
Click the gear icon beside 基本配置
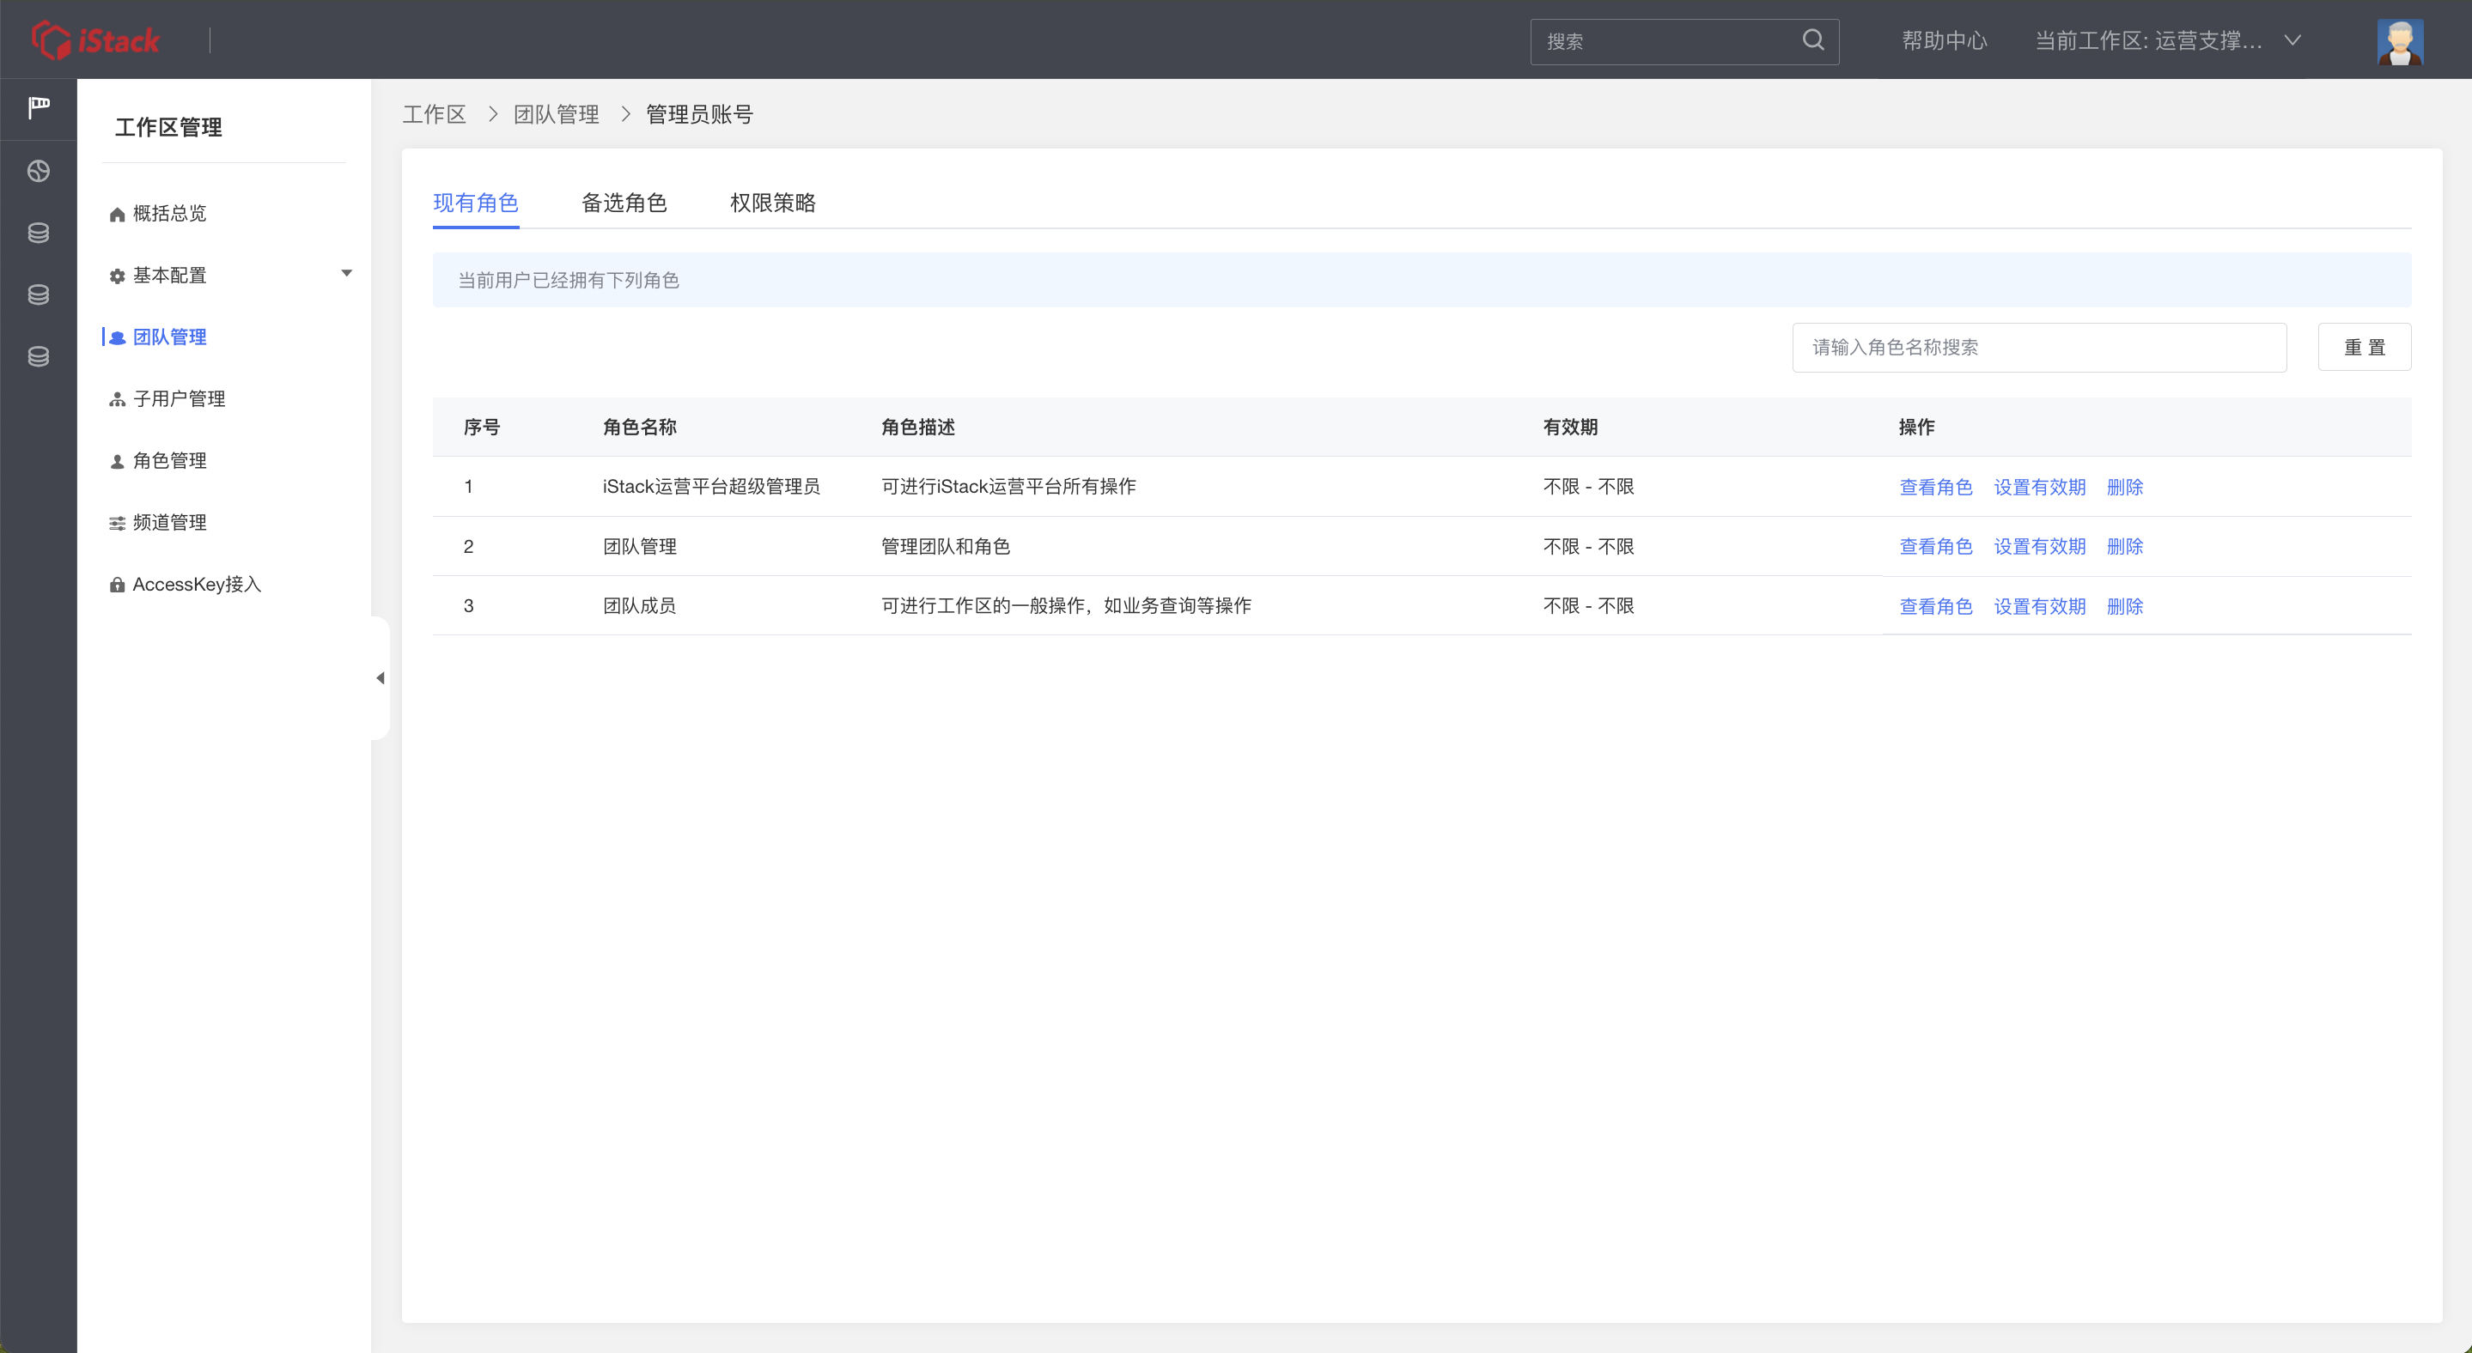(117, 276)
